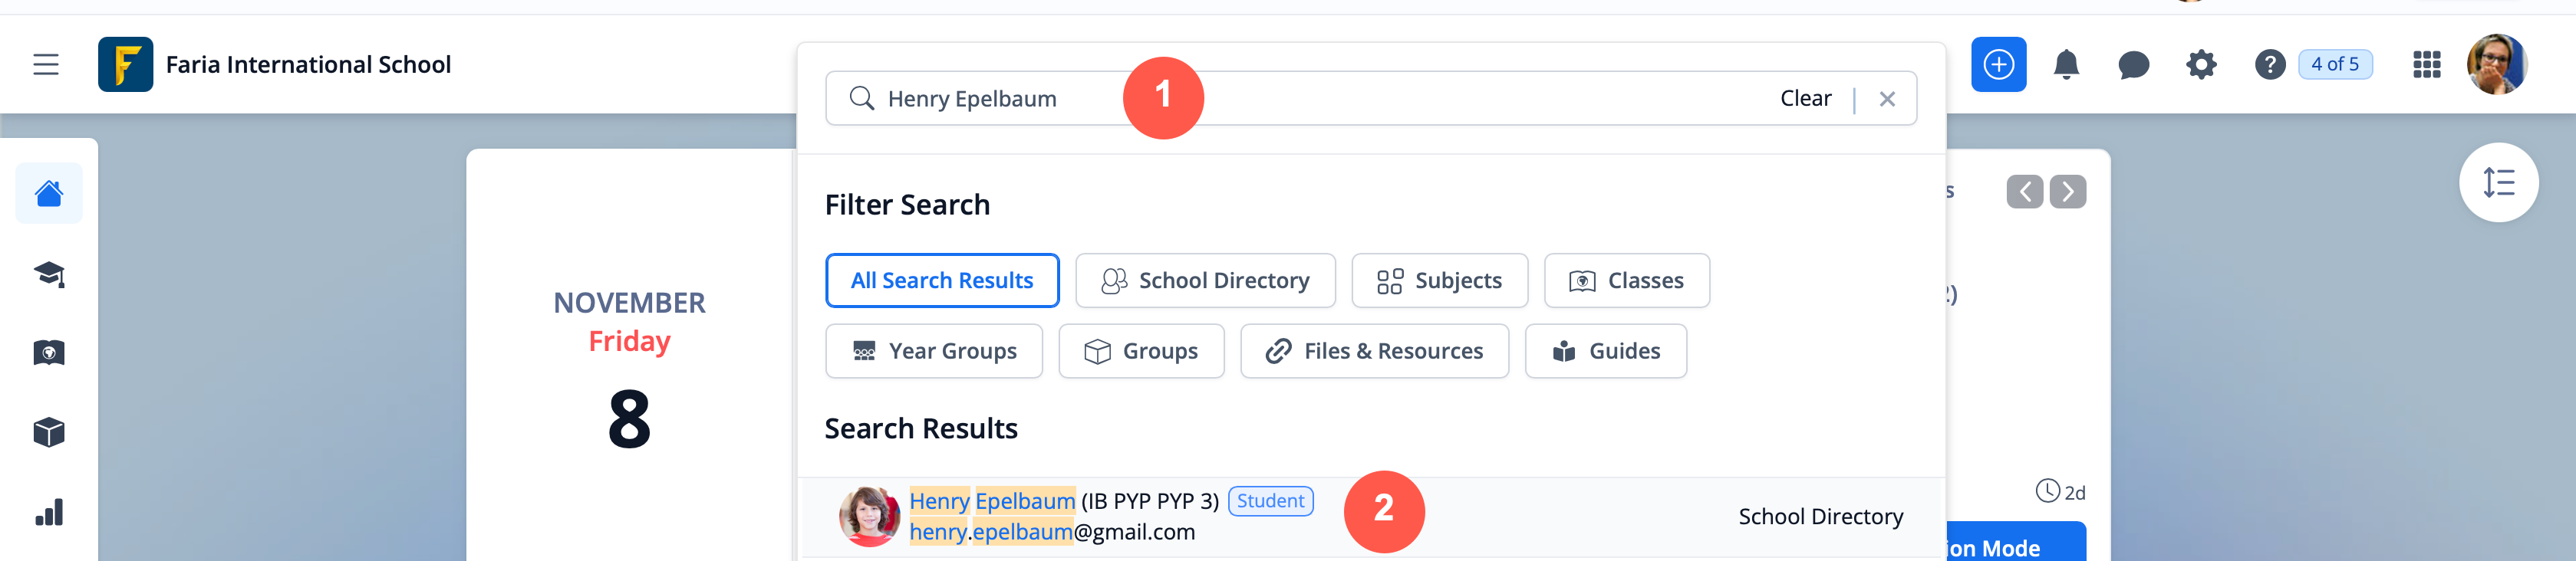Open the settings gear icon
The image size is (2576, 561).
(x=2200, y=65)
